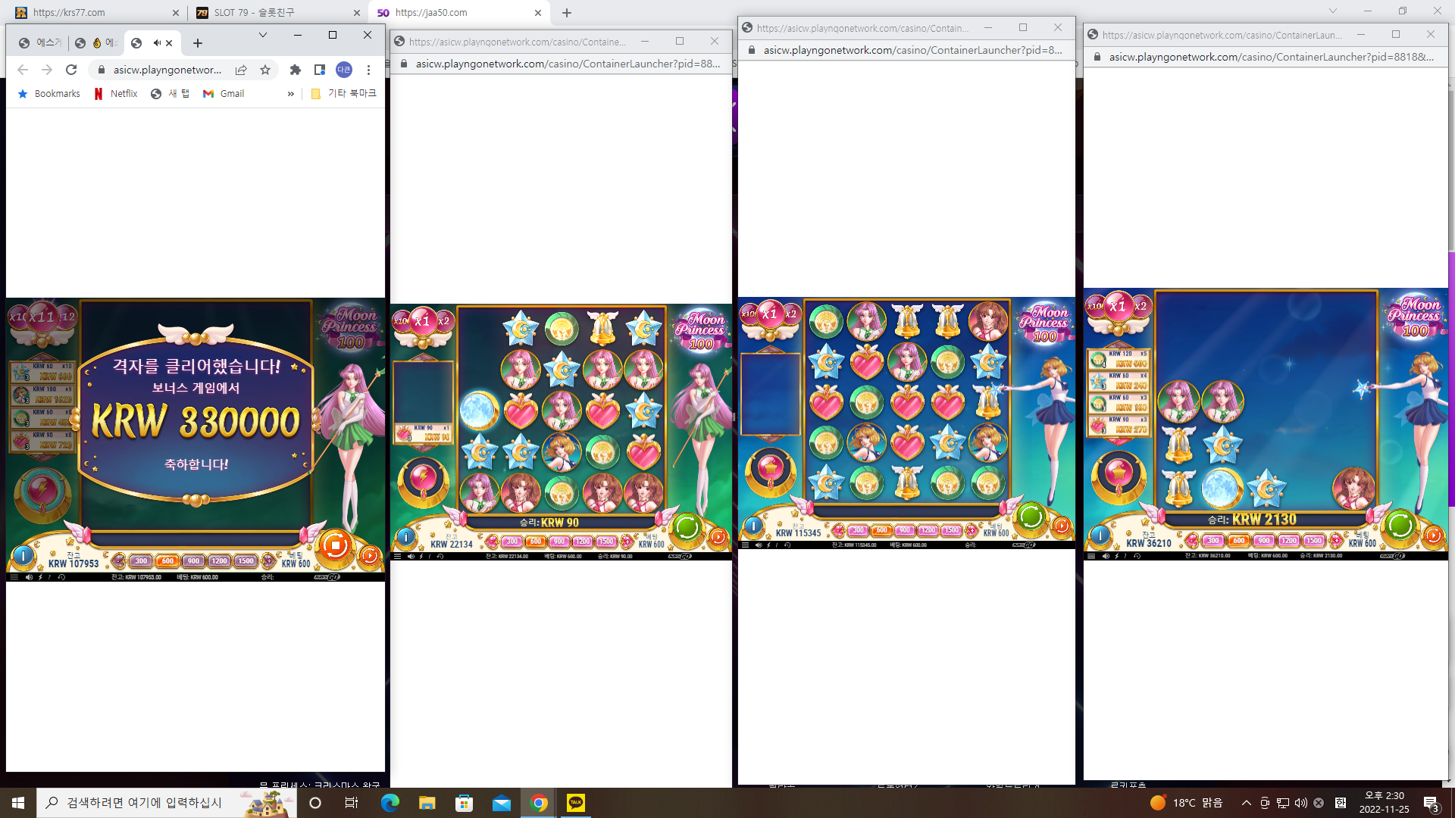Select the 300 bet in the KRW 115345 game

(x=858, y=530)
